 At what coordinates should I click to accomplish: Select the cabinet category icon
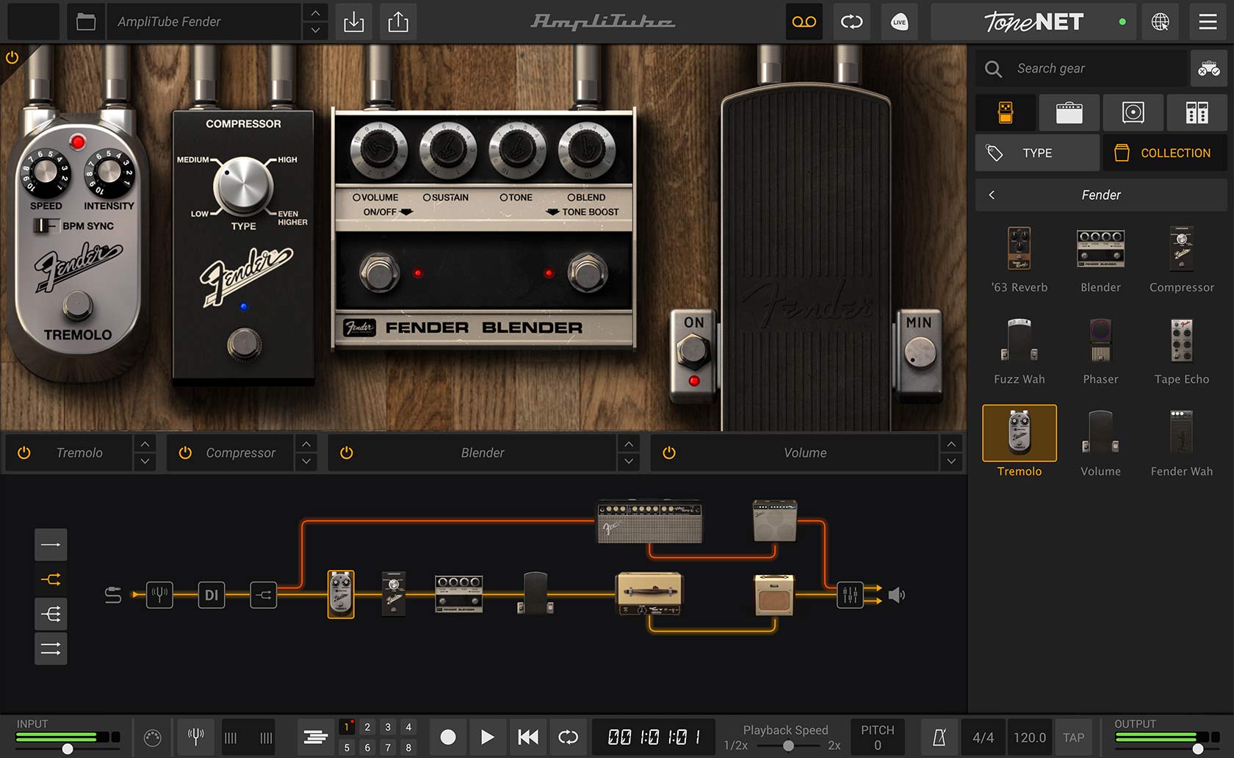point(1133,112)
